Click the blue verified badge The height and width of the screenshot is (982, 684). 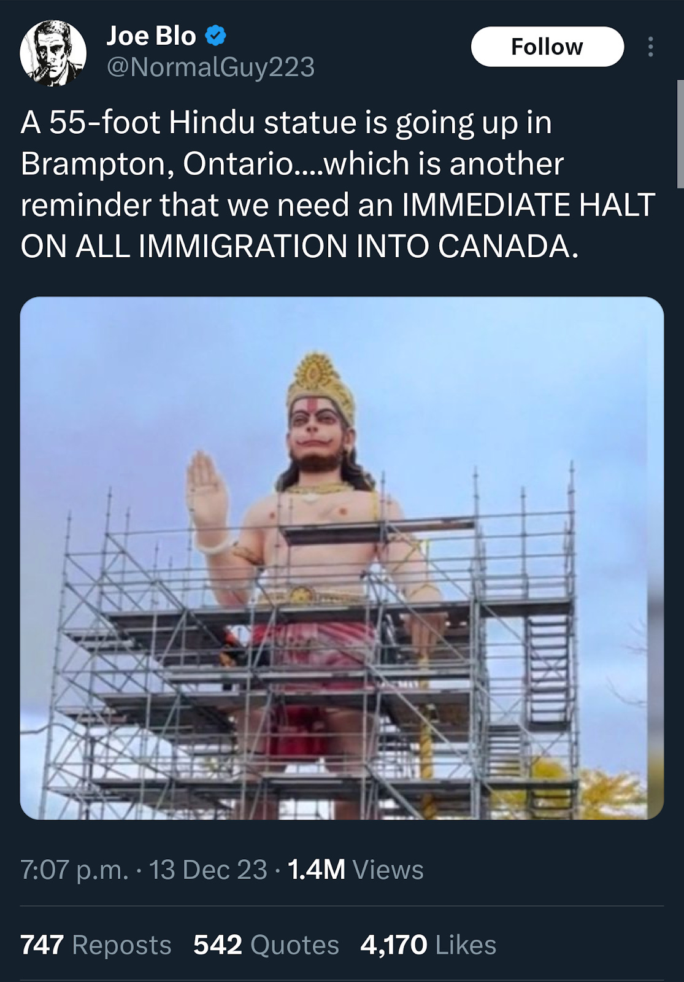point(215,36)
